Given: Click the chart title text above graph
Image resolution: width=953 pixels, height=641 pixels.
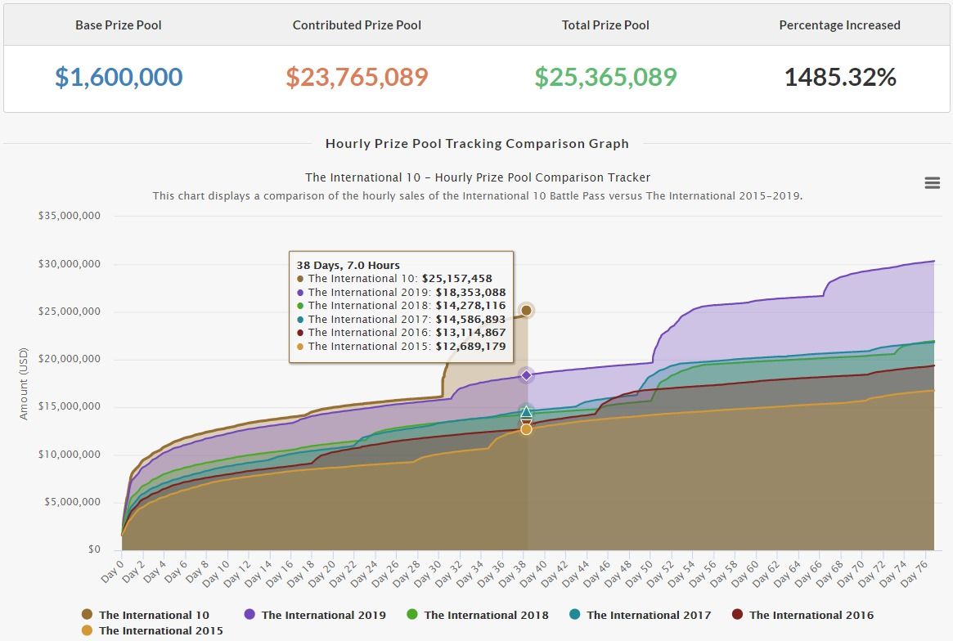Looking at the screenshot, I should 478,177.
